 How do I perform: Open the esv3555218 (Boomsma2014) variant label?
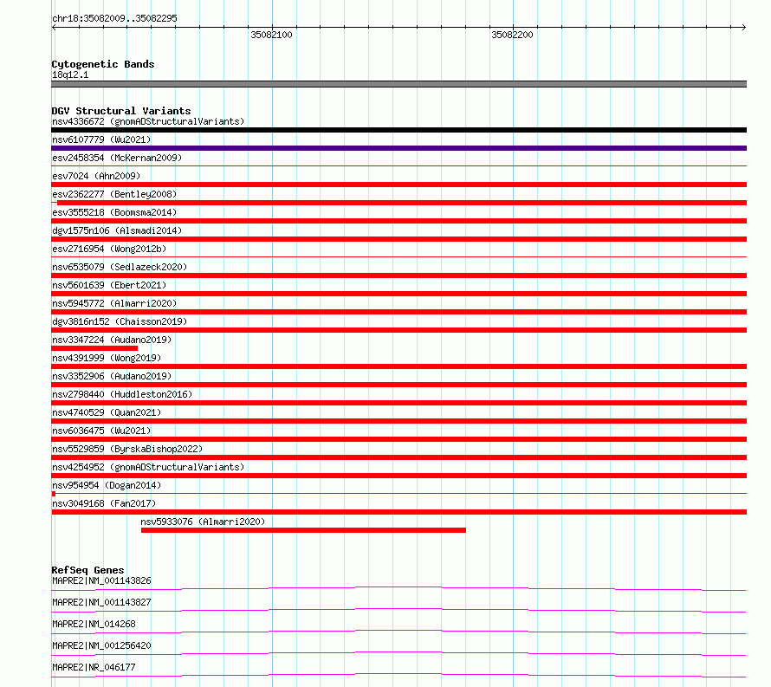point(114,212)
